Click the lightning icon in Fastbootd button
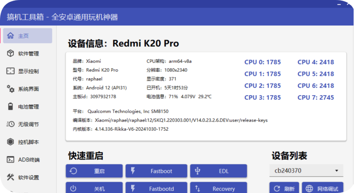The height and width of the screenshot is (193, 356). pyautogui.click(x=133, y=188)
